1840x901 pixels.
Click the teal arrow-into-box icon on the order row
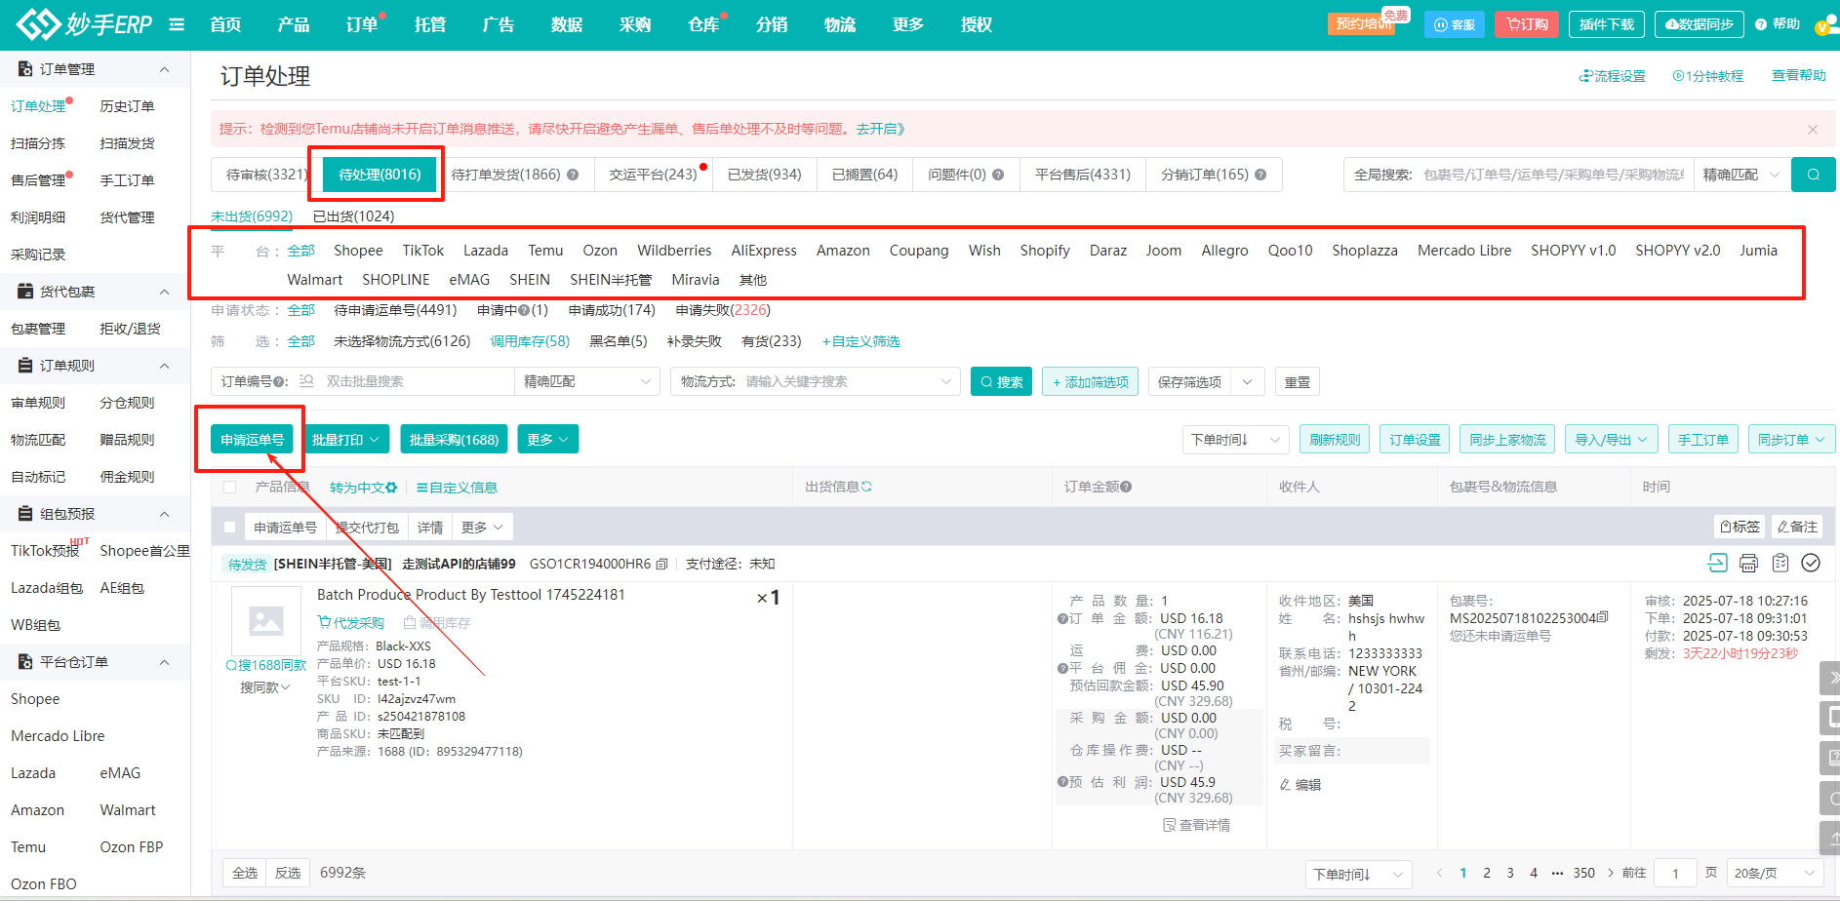coord(1717,563)
